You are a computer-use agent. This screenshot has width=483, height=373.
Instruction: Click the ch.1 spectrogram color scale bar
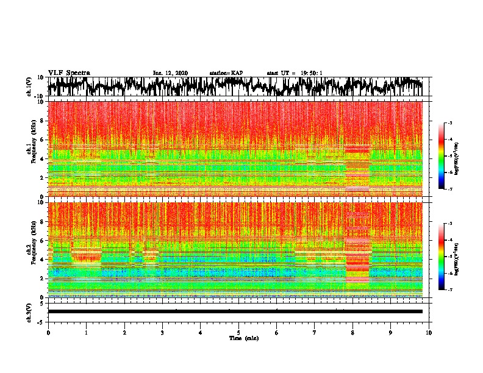click(442, 156)
